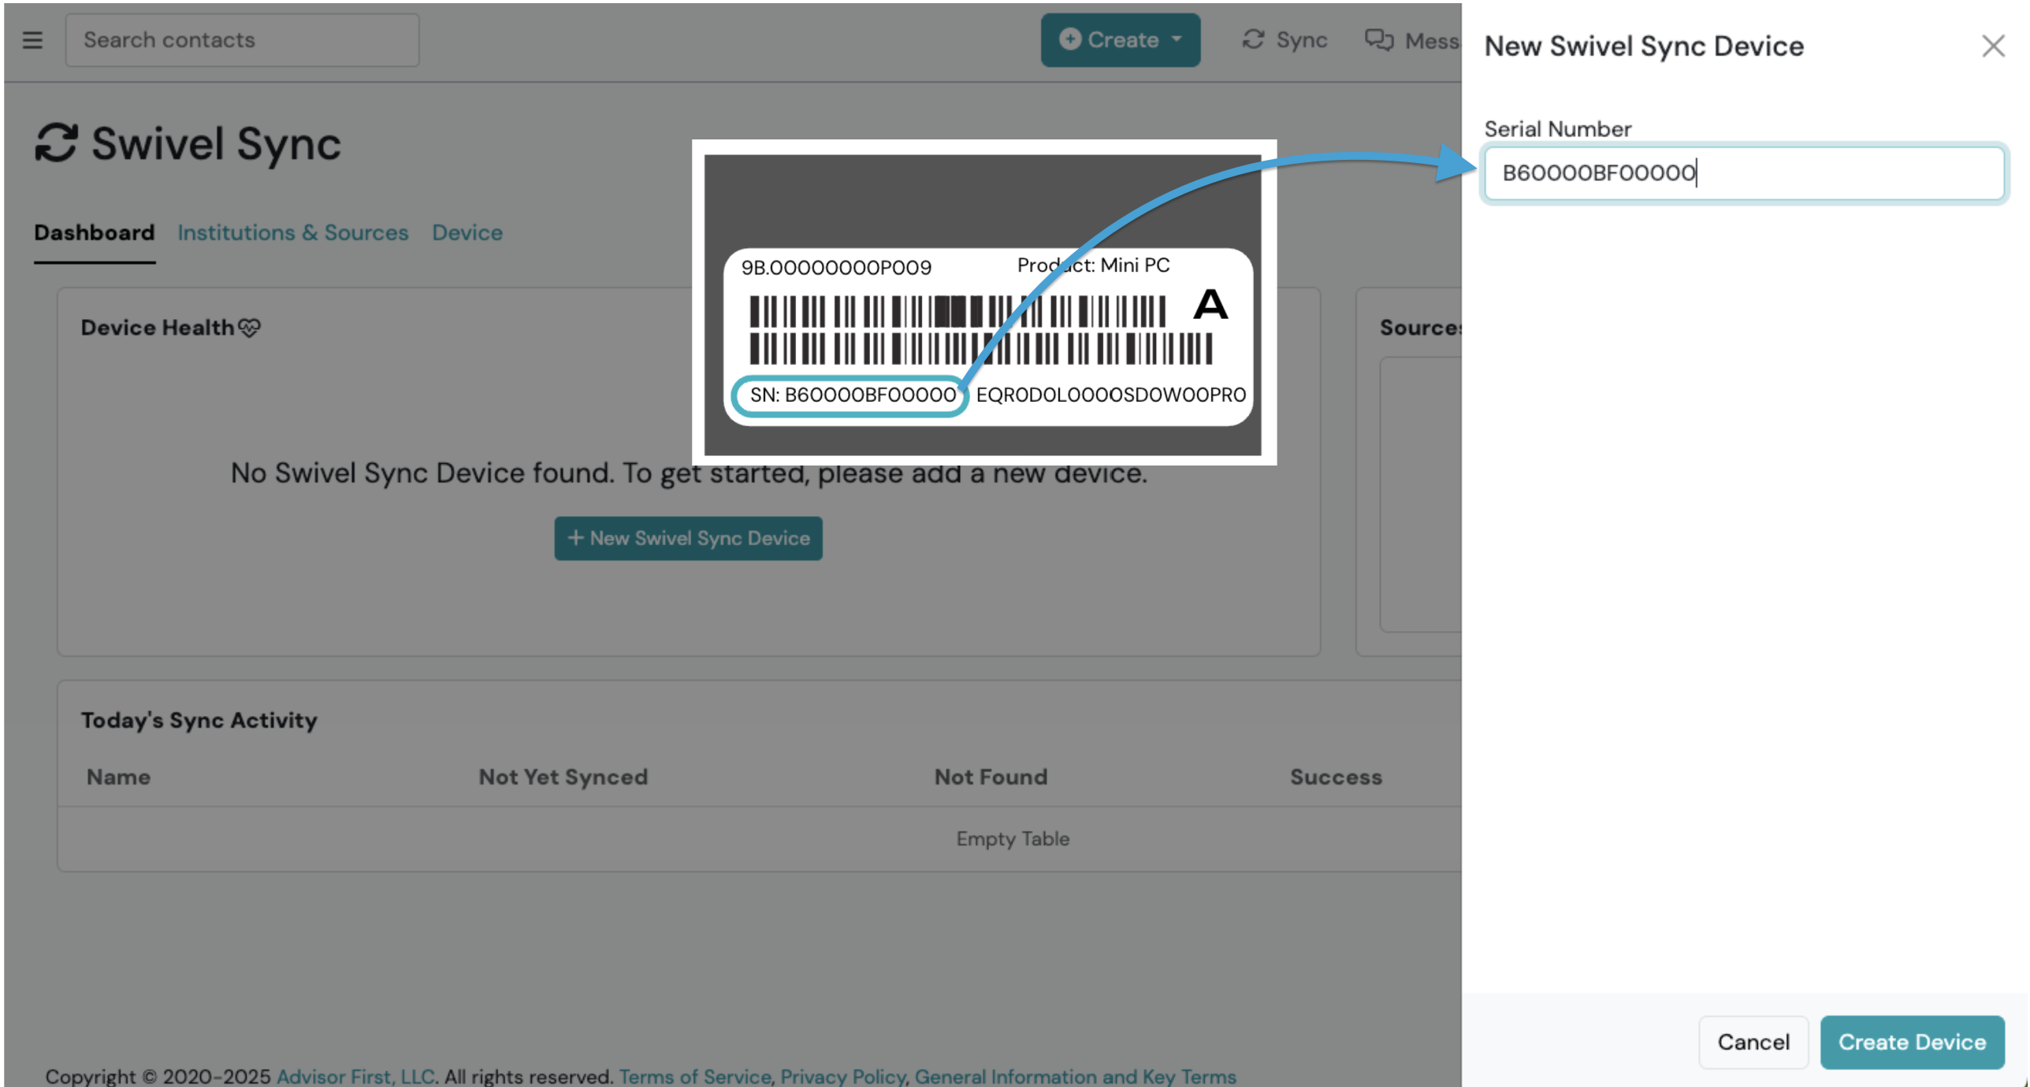This screenshot has height=1087, width=2030.
Task: Open the hamburger navigation menu
Action: 32,40
